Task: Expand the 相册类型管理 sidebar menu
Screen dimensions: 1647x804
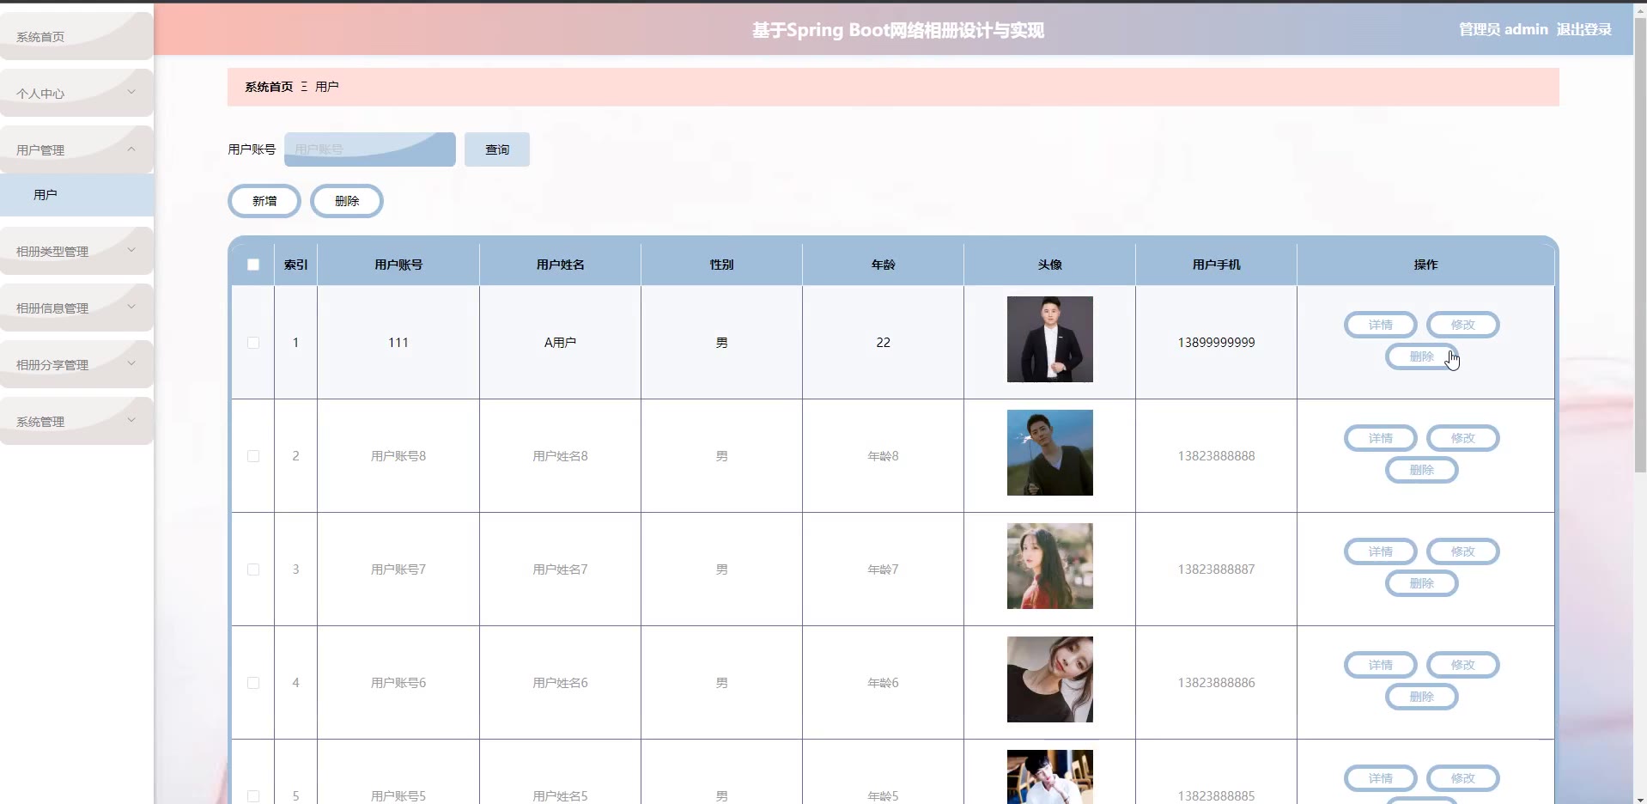Action: pos(76,251)
